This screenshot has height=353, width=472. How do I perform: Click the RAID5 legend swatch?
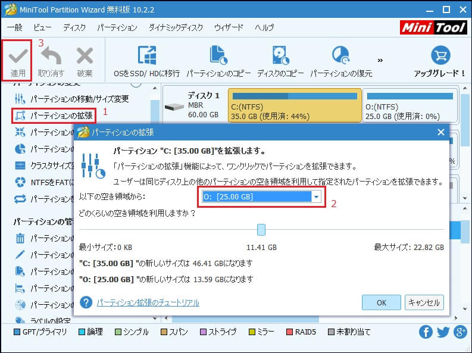(x=290, y=332)
